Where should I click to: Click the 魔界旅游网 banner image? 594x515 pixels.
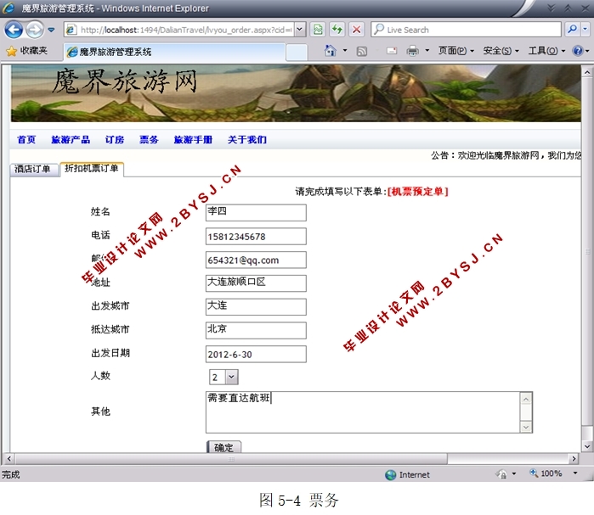(x=296, y=93)
